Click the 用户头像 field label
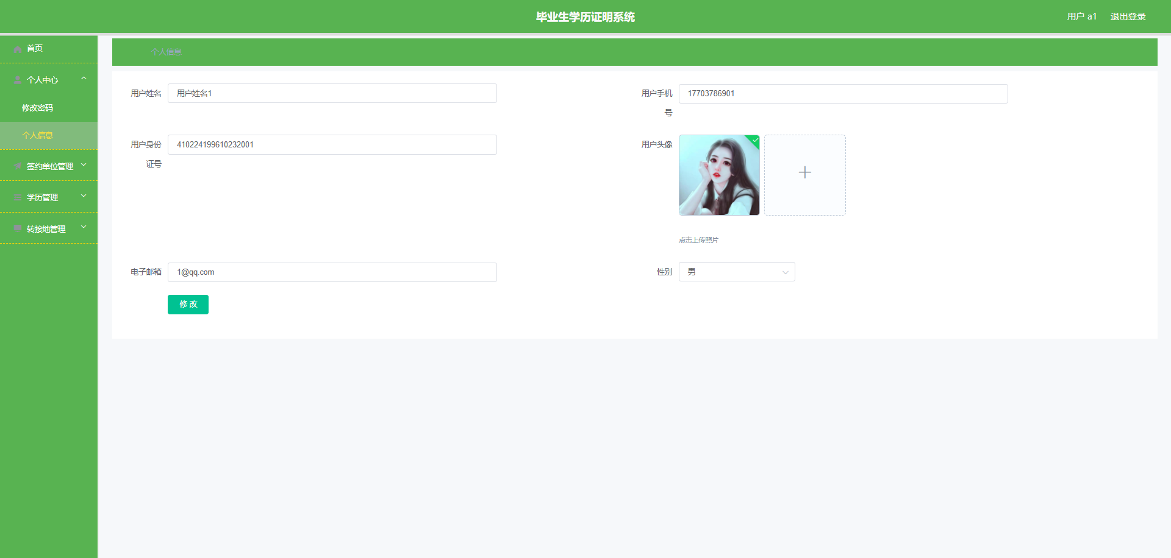Screen dimensions: 1171x558 [x=657, y=144]
